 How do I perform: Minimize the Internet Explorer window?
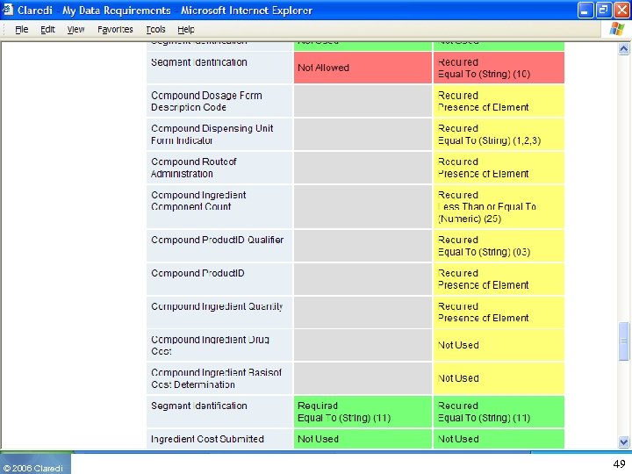pyautogui.click(x=585, y=10)
